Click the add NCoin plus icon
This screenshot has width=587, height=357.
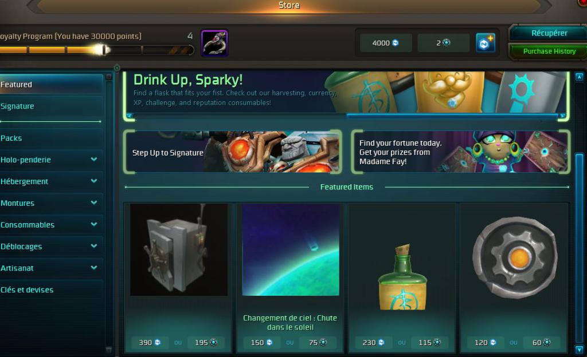[x=485, y=43]
